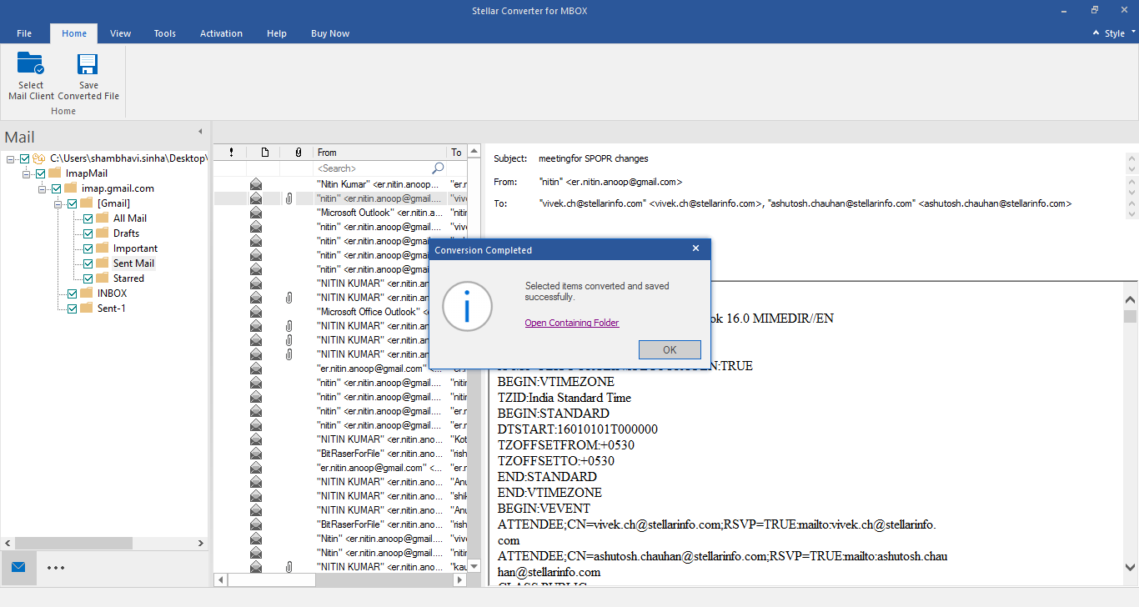Click the mail list horizontal scrollbar right arrow
The height and width of the screenshot is (607, 1139).
pos(460,579)
